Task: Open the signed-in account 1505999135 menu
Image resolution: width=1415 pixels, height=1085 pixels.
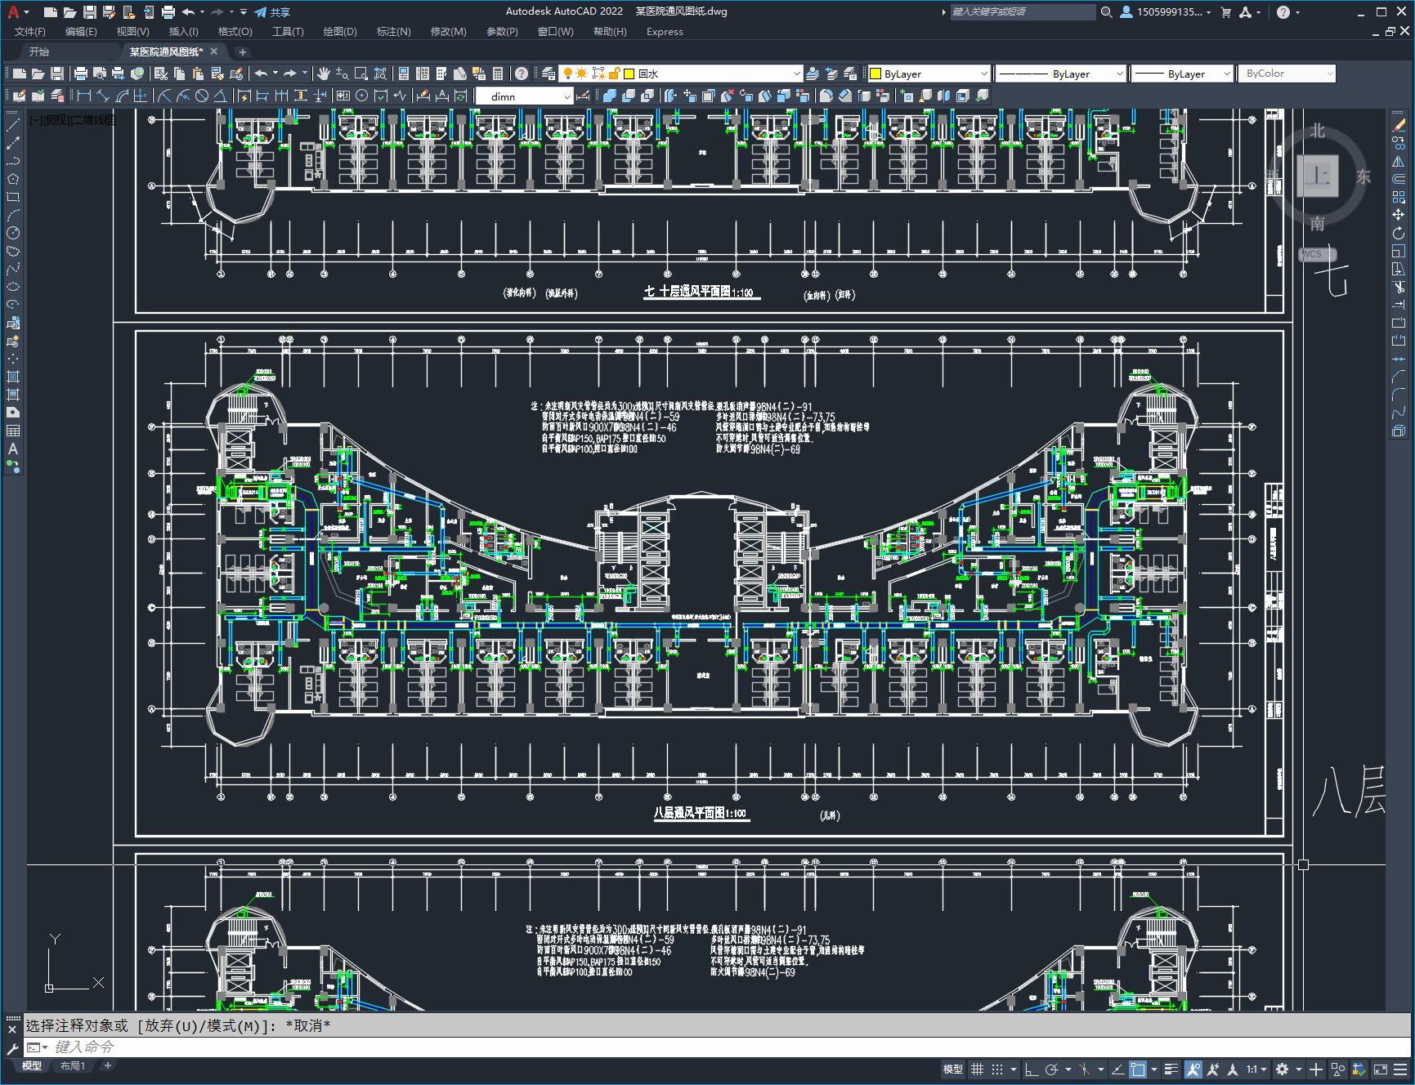Action: [x=1166, y=12]
